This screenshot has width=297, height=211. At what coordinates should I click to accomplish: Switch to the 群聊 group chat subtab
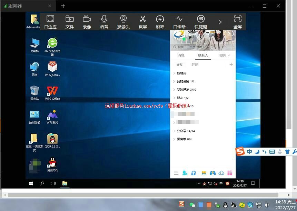pos(194,64)
